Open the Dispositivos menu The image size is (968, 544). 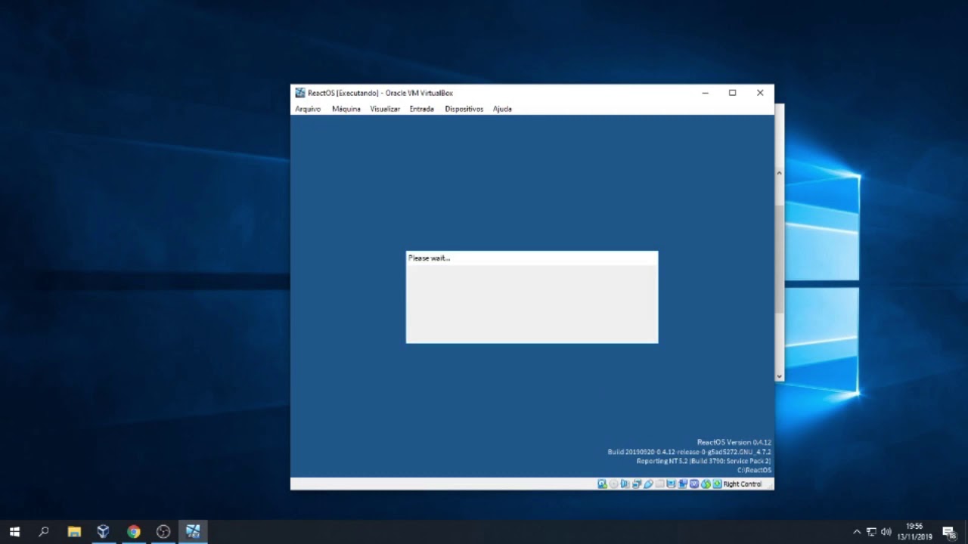[464, 109]
